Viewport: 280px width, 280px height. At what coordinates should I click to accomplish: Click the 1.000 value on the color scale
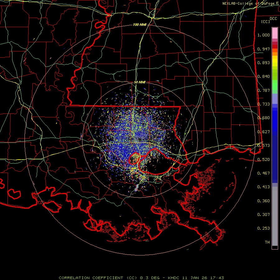264,35
